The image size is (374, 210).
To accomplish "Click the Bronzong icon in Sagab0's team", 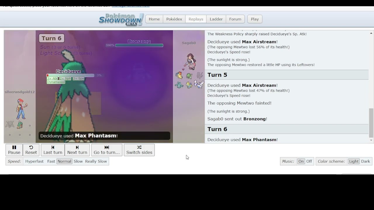I will click(179, 85).
